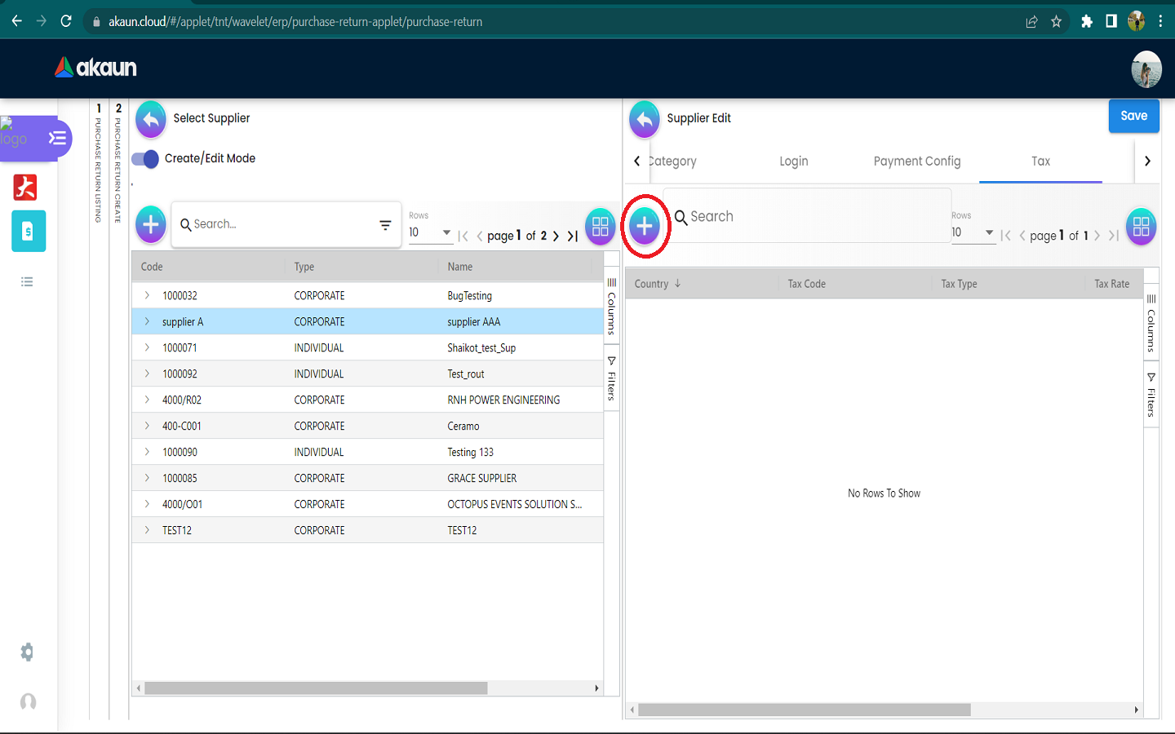Image resolution: width=1175 pixels, height=734 pixels.
Task: Toggle the sidebar menu collapse button
Action: coord(57,138)
